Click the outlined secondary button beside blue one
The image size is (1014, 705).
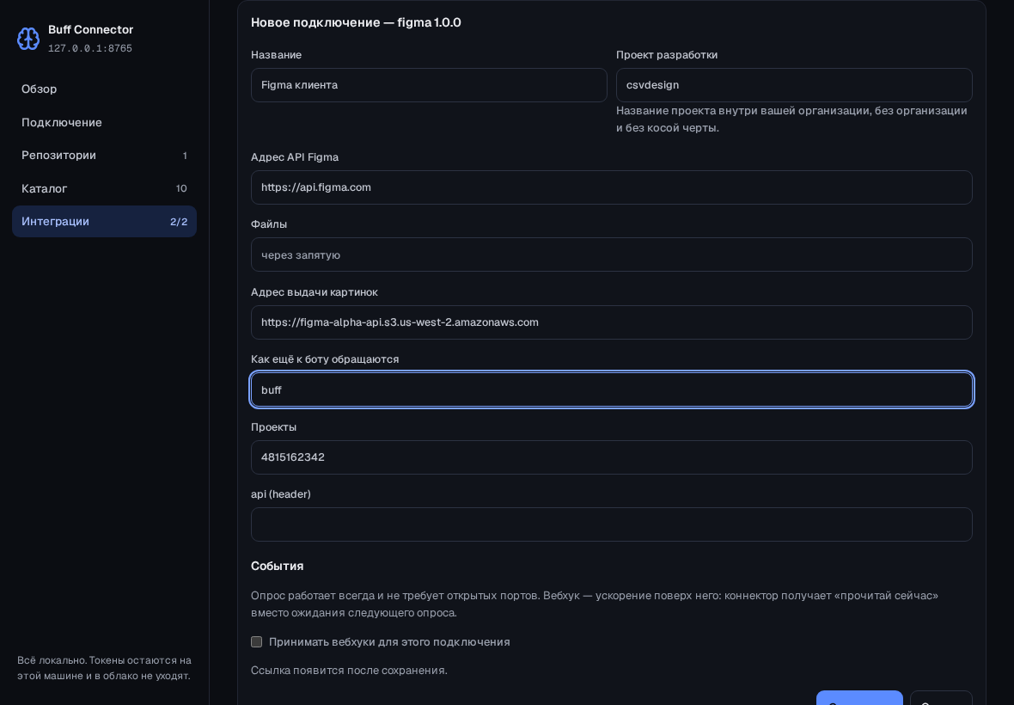click(941, 698)
